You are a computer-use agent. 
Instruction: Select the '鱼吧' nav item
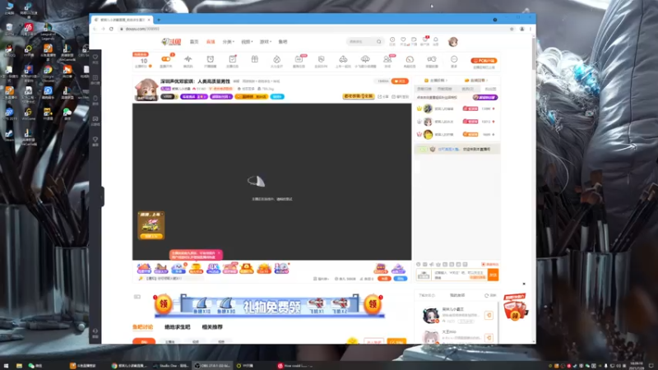click(283, 42)
